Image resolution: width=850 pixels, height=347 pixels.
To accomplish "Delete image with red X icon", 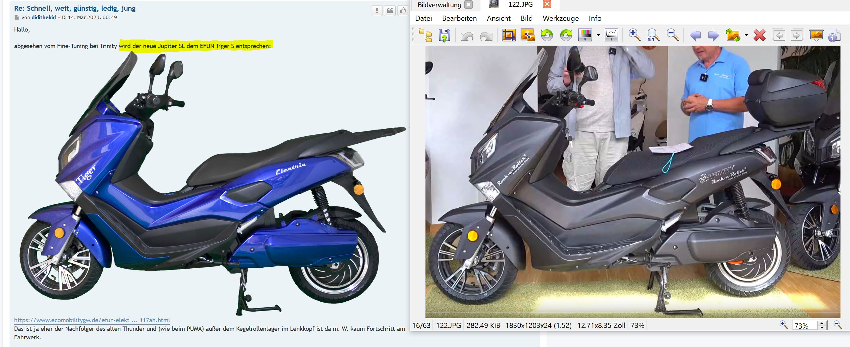I will click(759, 35).
